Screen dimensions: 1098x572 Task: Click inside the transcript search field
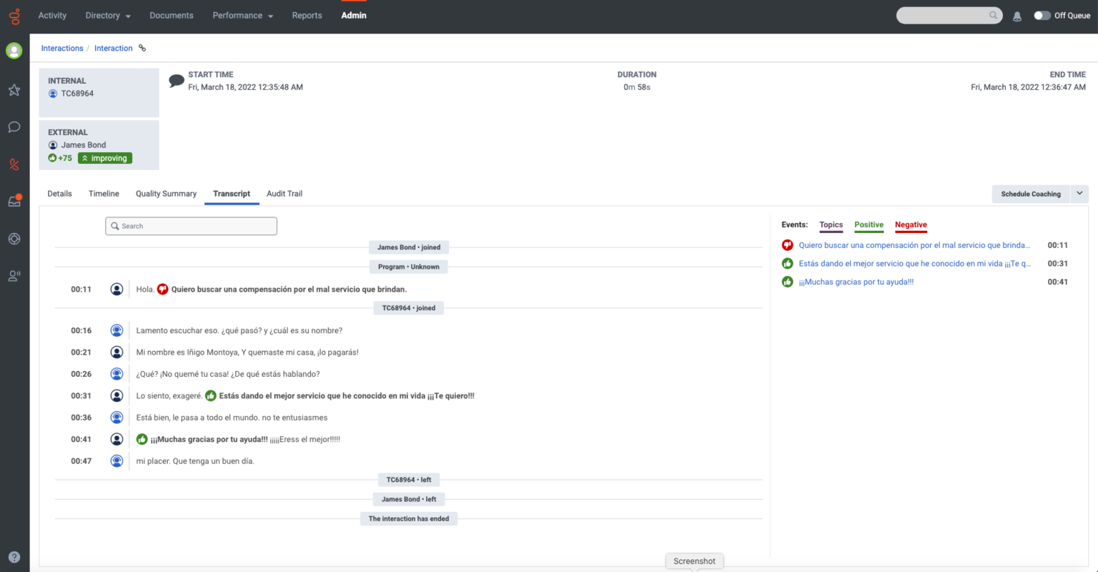pyautogui.click(x=191, y=225)
